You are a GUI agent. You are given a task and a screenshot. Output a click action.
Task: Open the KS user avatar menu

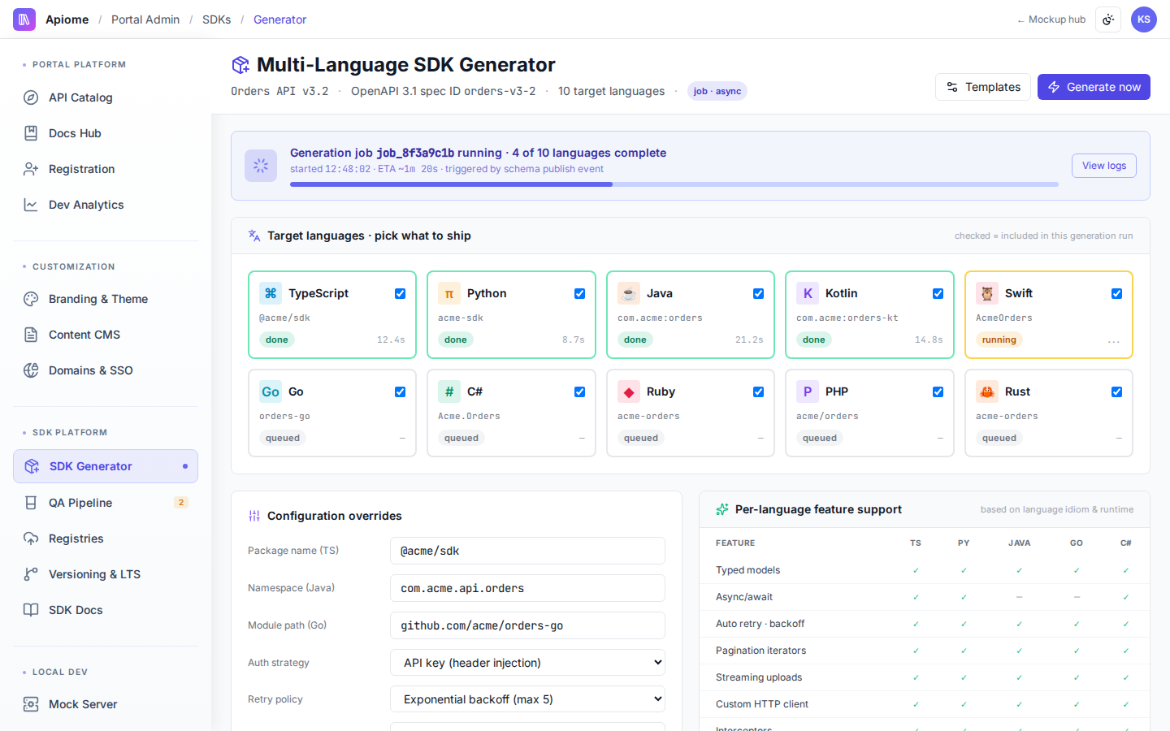[1144, 19]
